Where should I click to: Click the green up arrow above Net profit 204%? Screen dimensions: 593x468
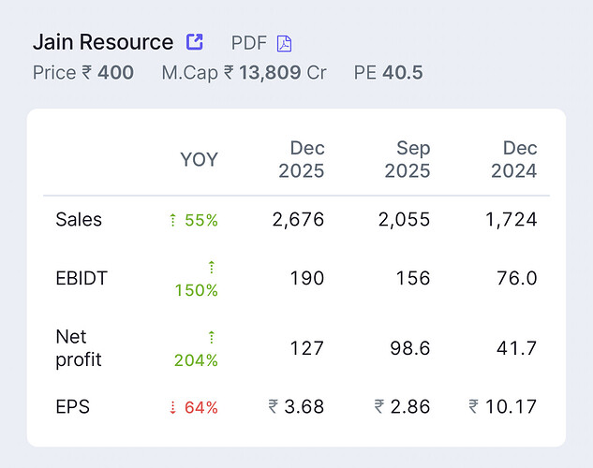point(212,336)
